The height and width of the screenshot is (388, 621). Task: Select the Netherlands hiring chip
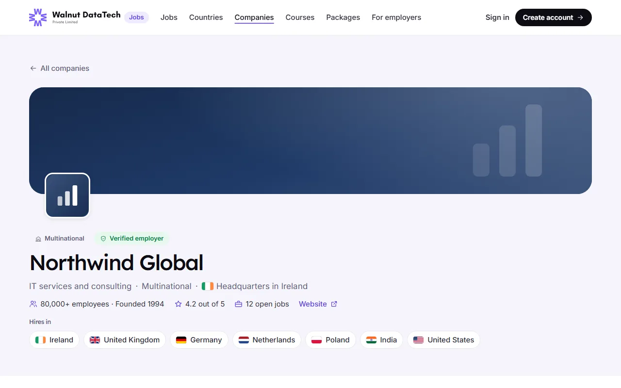click(x=267, y=340)
